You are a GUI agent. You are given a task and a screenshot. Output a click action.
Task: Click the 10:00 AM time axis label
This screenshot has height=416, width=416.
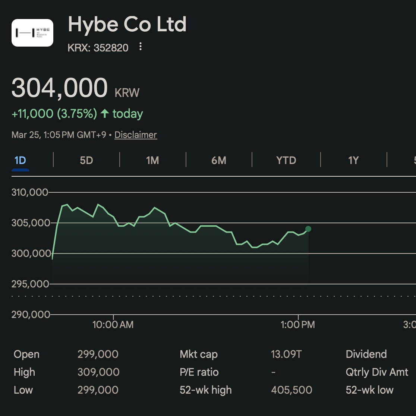[113, 324]
